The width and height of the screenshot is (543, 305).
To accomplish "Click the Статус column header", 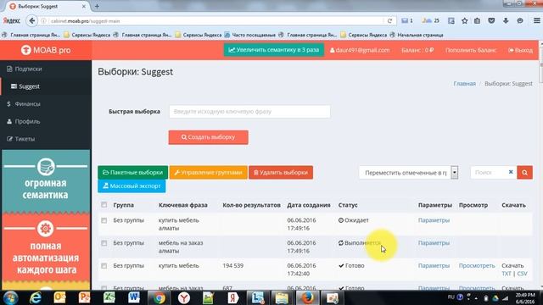I will click(348, 205).
